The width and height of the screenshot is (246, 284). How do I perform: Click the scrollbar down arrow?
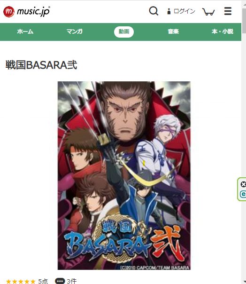click(x=244, y=282)
